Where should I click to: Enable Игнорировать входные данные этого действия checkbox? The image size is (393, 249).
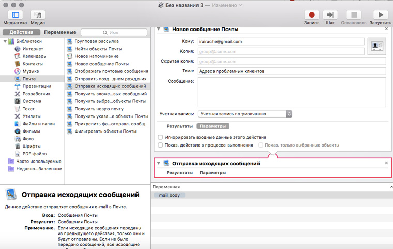(160, 137)
